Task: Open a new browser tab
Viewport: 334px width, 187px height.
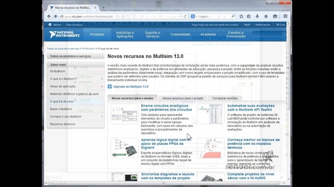Action: tap(103, 8)
